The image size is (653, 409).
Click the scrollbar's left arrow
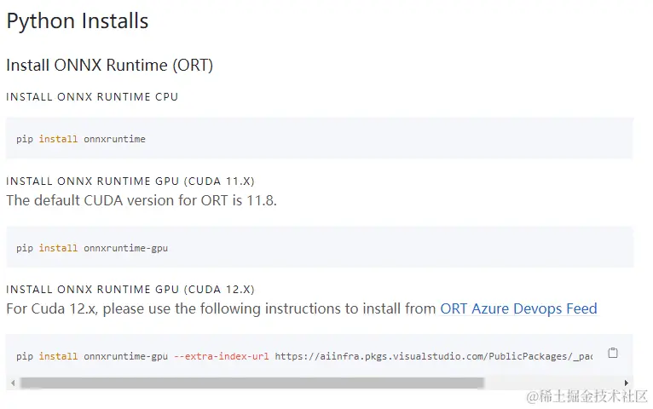point(11,383)
